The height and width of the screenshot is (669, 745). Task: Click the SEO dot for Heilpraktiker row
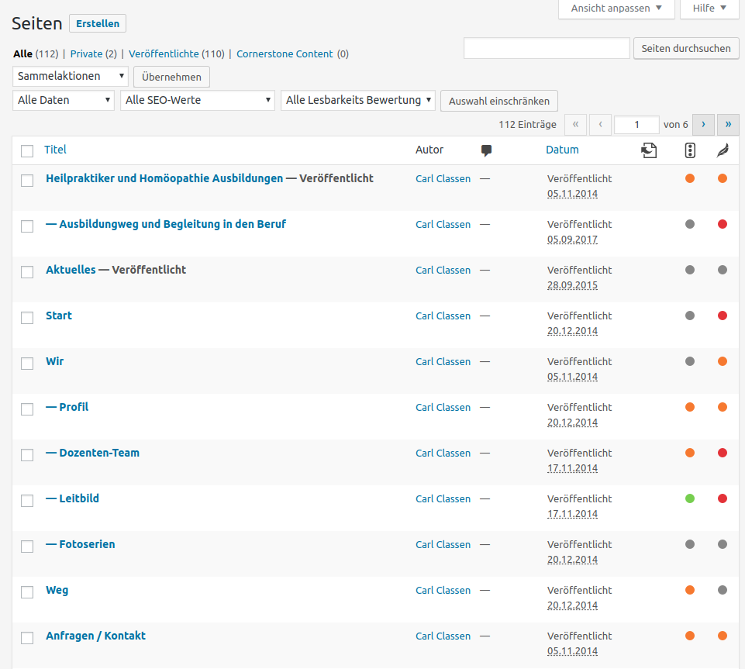690,178
